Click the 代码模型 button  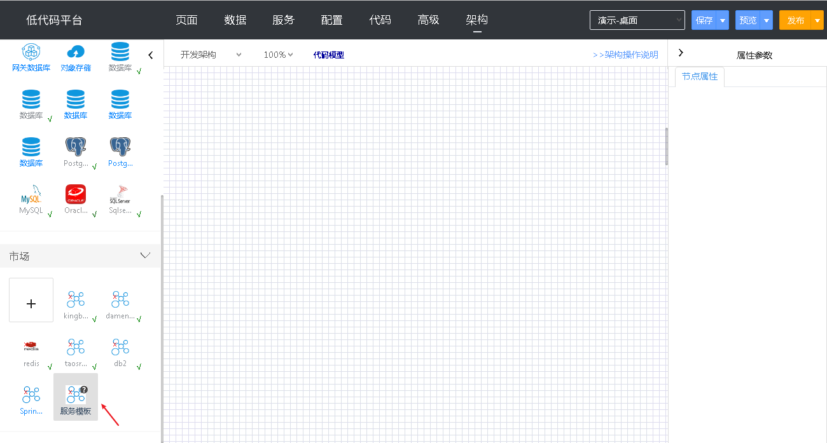point(329,55)
